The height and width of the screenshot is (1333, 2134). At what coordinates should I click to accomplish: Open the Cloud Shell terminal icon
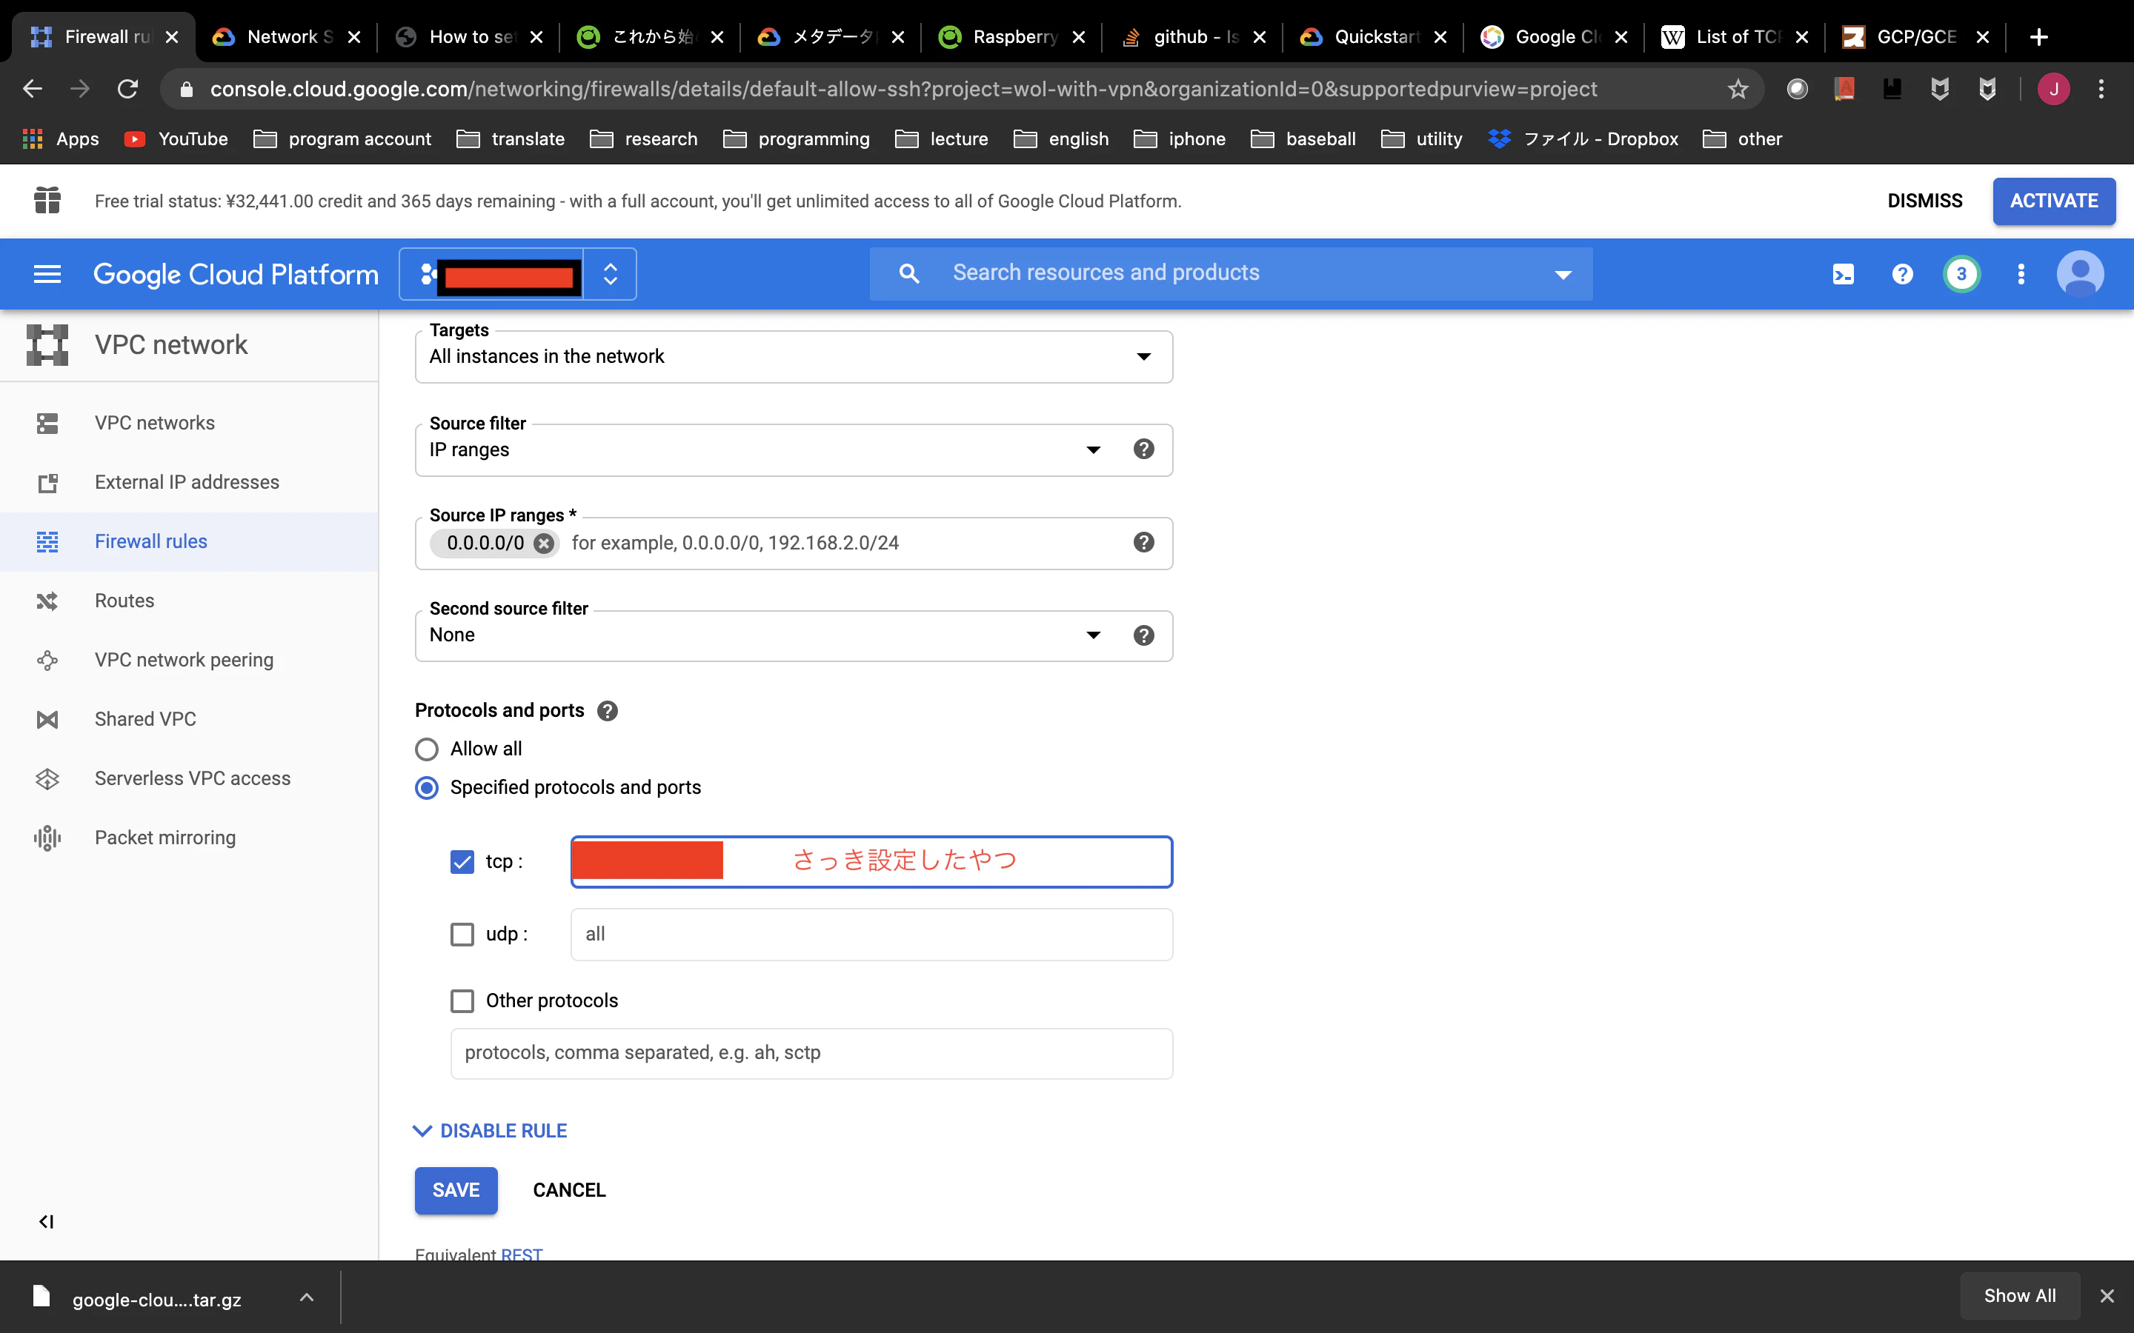(x=1843, y=274)
